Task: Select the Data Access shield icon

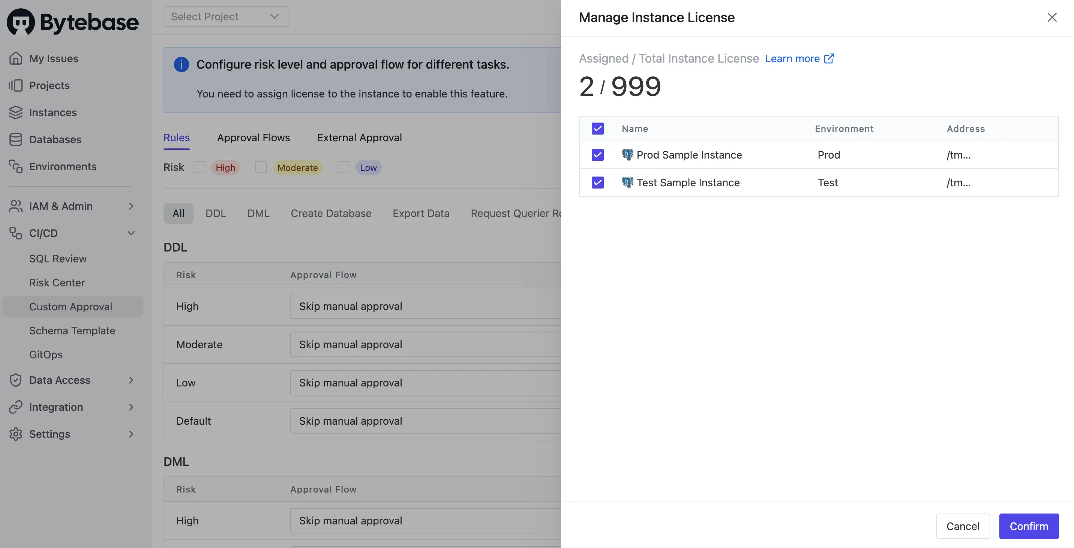Action: tap(16, 380)
